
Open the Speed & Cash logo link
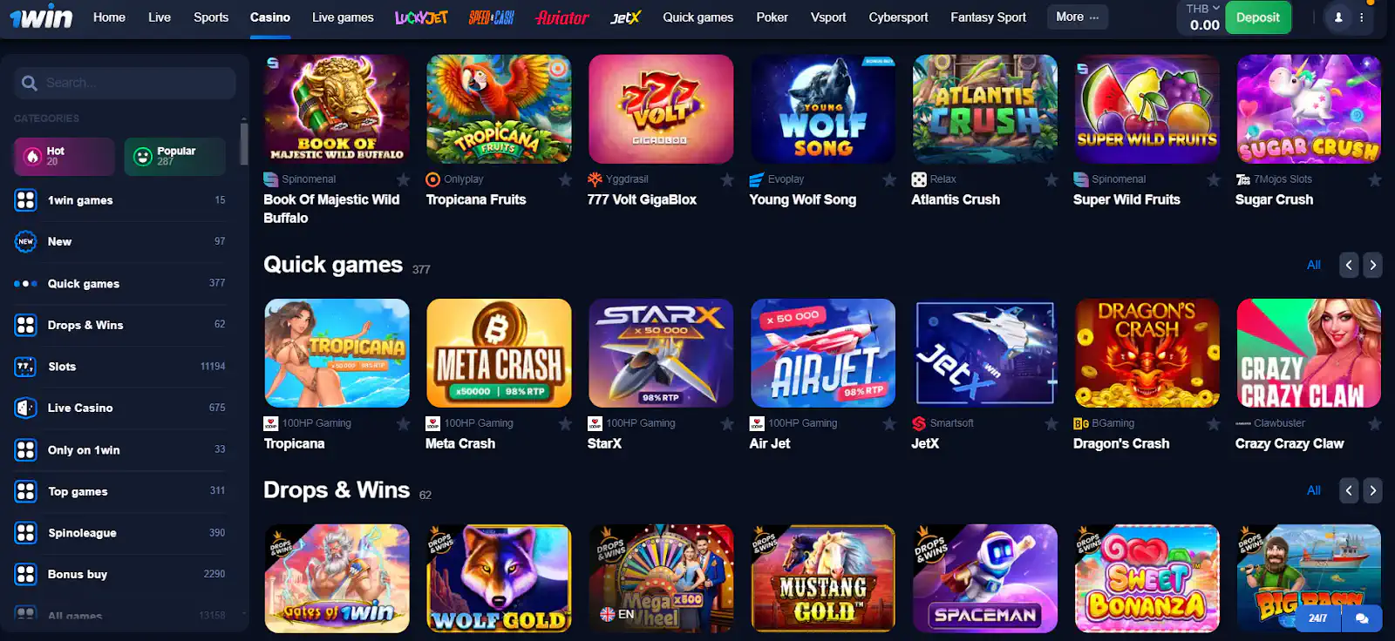point(492,17)
